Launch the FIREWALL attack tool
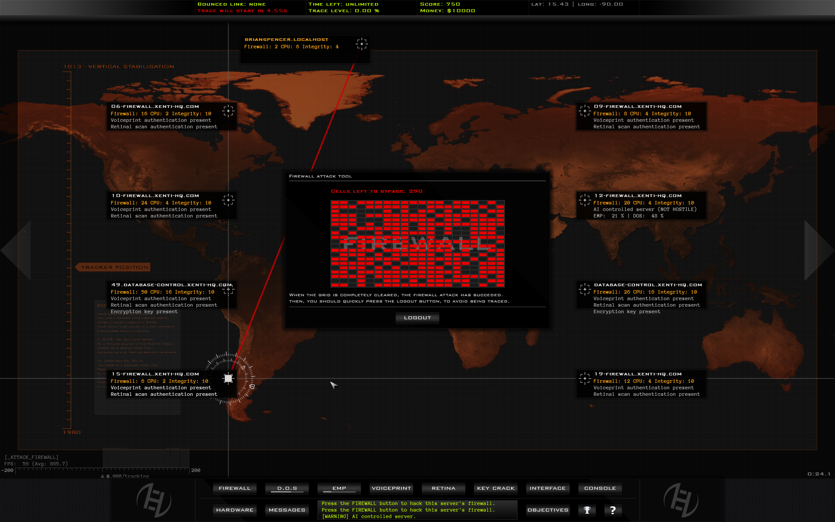The height and width of the screenshot is (522, 835). click(234, 488)
